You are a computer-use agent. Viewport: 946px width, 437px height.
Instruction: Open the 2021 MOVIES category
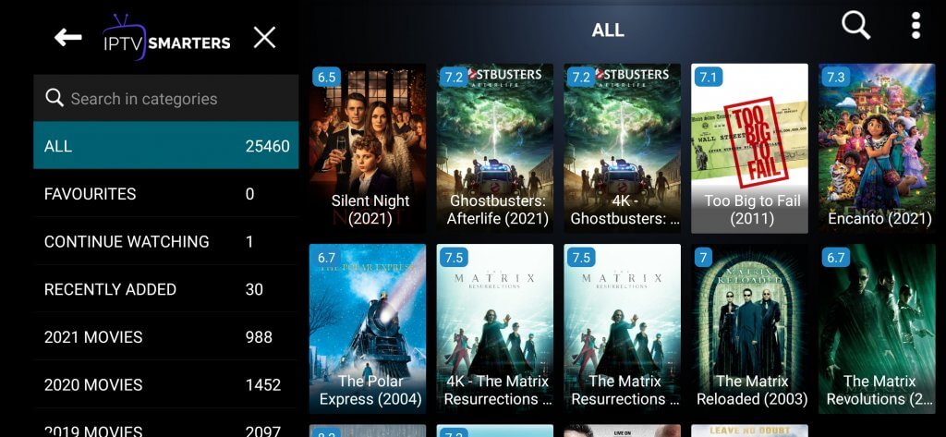pos(166,337)
